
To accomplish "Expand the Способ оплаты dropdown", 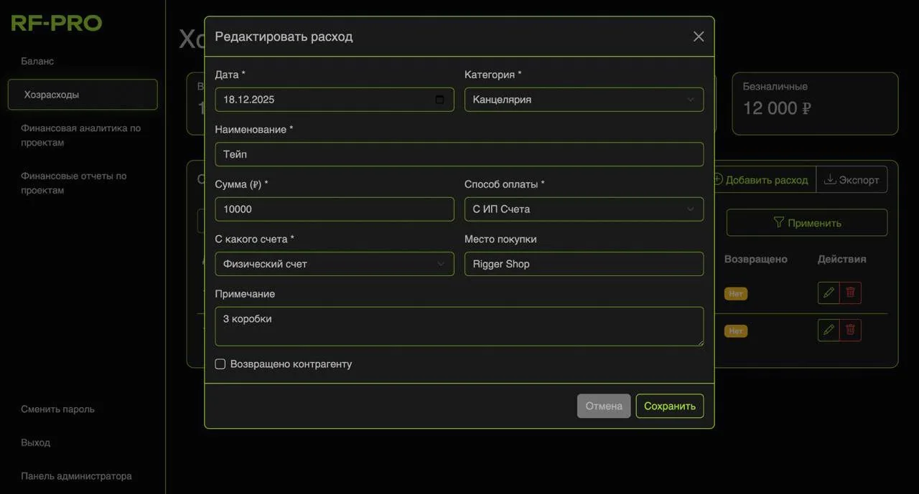I will 584,209.
